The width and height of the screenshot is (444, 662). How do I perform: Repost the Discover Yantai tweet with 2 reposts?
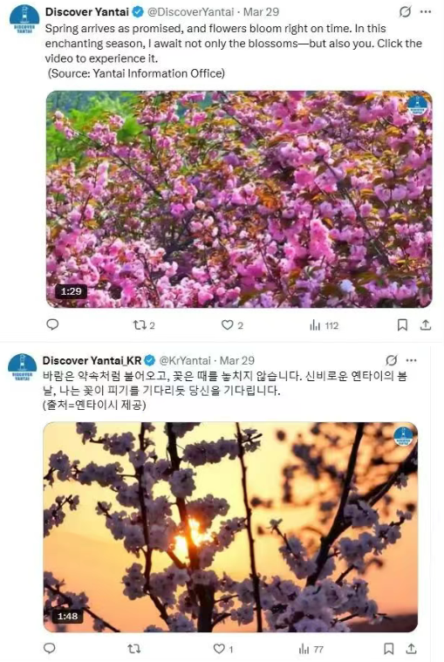tap(144, 325)
